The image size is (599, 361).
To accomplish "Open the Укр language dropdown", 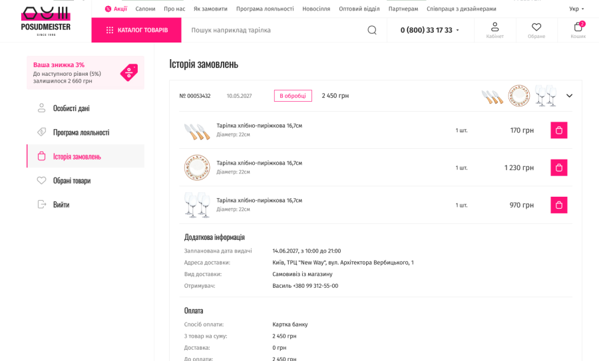I will (576, 9).
